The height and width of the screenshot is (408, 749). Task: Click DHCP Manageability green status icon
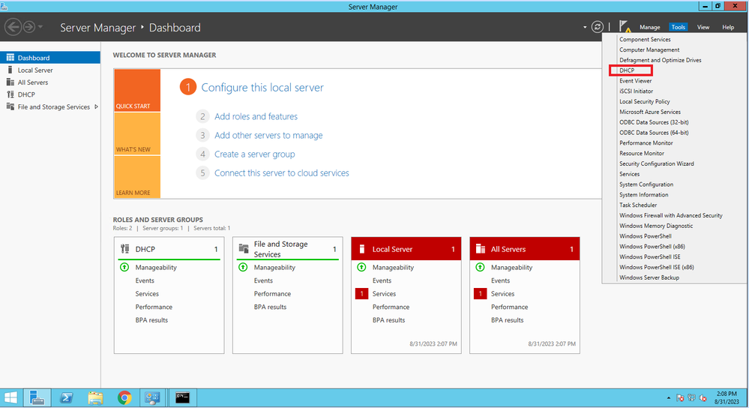tap(124, 267)
